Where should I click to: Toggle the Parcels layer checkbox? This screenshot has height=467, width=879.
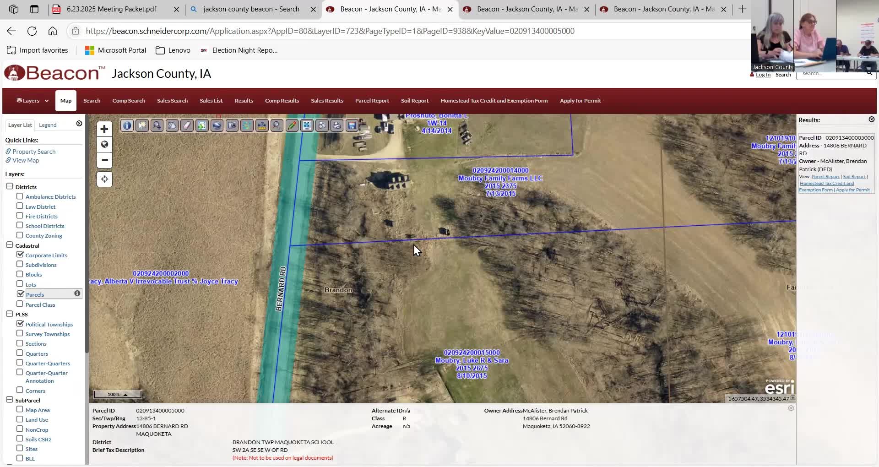coord(20,294)
